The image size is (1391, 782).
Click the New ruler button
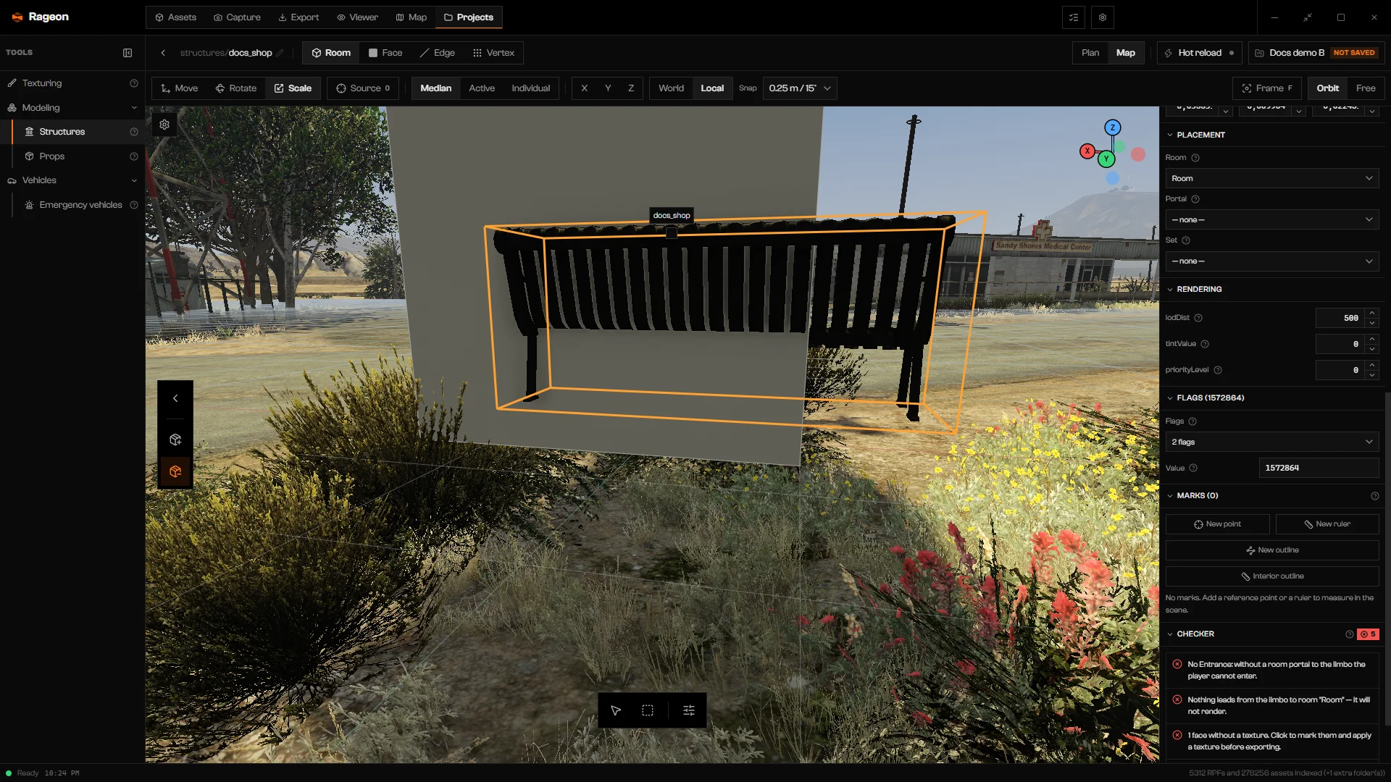click(1327, 524)
